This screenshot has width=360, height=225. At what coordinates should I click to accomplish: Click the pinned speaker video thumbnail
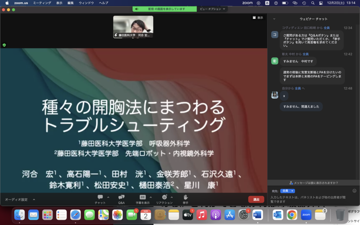[133, 26]
